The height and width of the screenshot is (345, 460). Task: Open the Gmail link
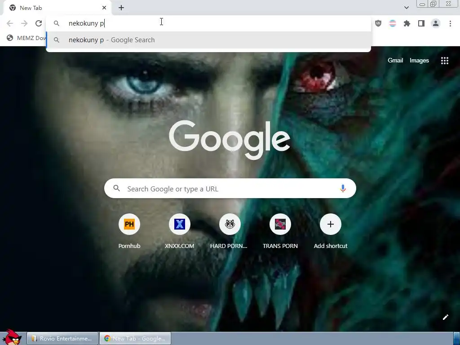[395, 61]
